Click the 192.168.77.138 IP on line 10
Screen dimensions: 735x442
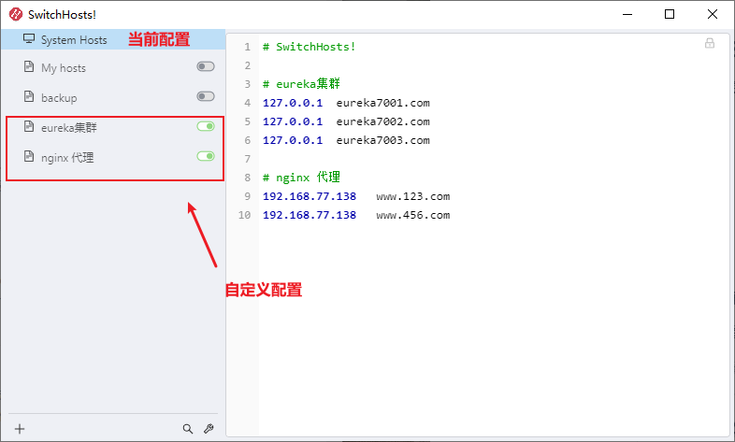click(x=310, y=215)
